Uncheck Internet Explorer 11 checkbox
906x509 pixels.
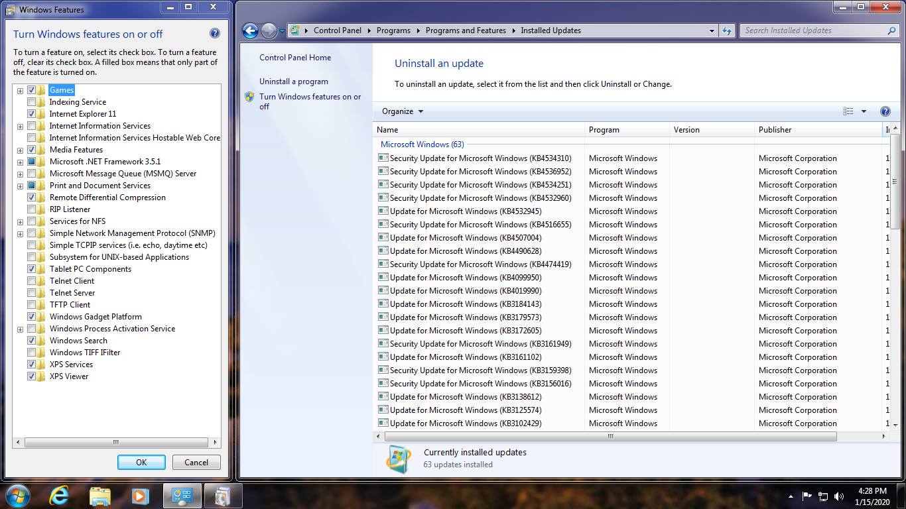click(31, 114)
